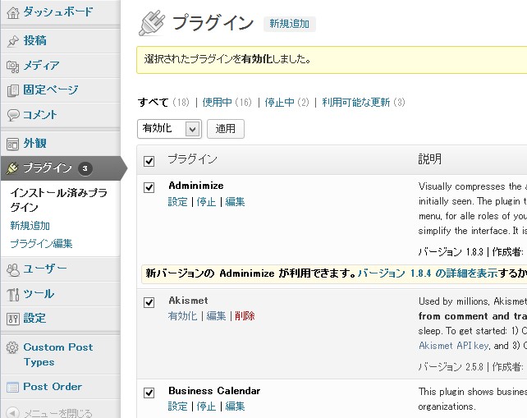Click the collapse-menu arrow icon at the sidebar bottom
Viewport: 527px width, 418px height.
pyautogui.click(x=12, y=412)
